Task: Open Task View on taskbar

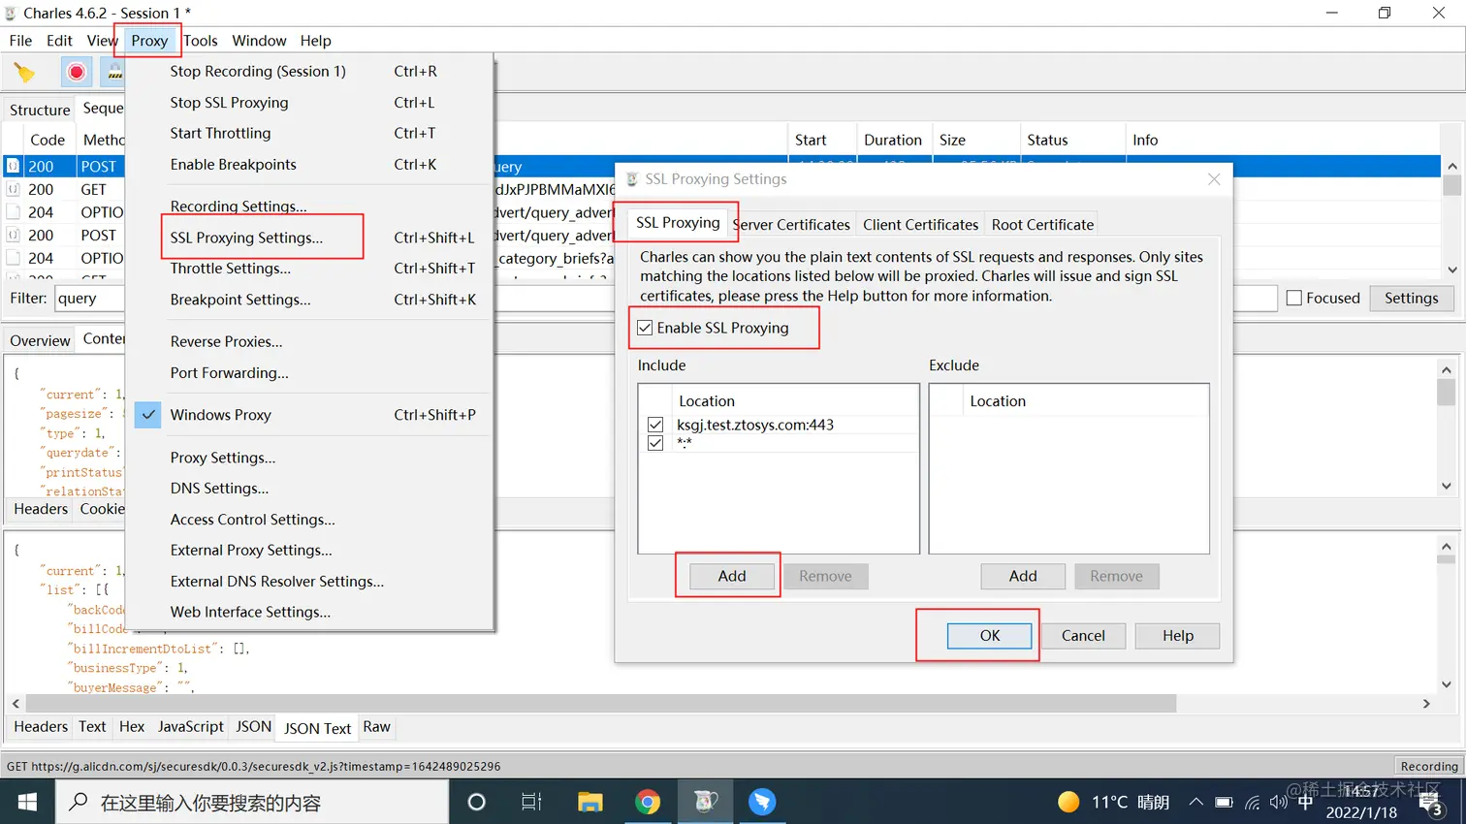Action: coord(531,802)
